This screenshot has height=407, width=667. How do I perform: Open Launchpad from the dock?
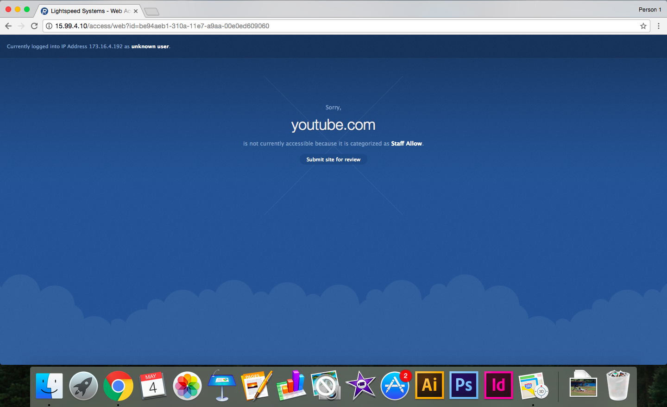coord(83,386)
